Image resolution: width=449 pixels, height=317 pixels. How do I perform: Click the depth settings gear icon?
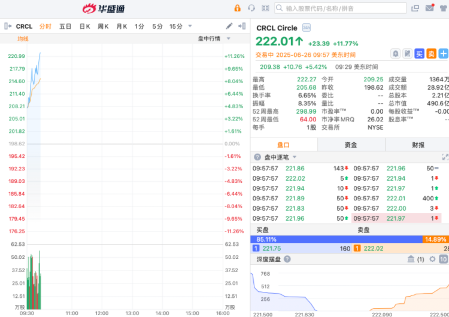[x=432, y=259]
